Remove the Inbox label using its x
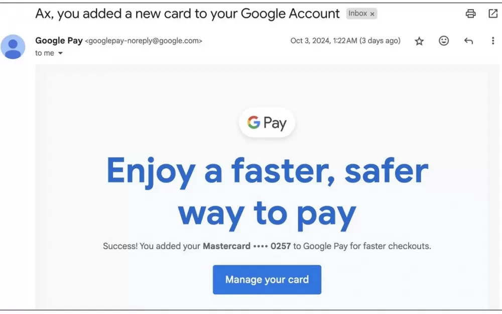The height and width of the screenshot is (314, 502). [372, 14]
